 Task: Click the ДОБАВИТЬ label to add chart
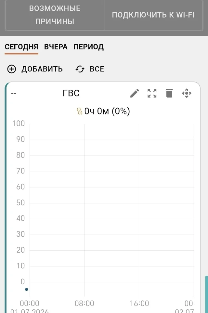point(42,69)
